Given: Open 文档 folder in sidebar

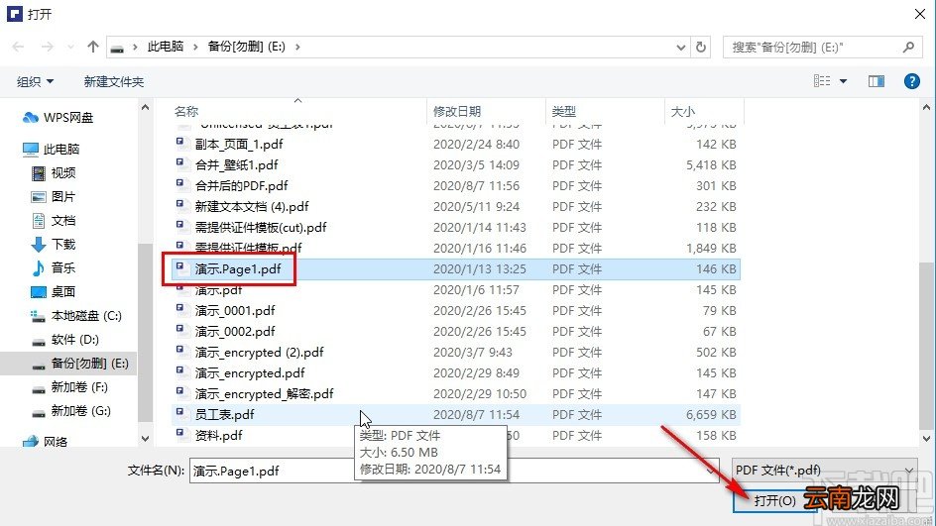Looking at the screenshot, I should click(x=54, y=221).
